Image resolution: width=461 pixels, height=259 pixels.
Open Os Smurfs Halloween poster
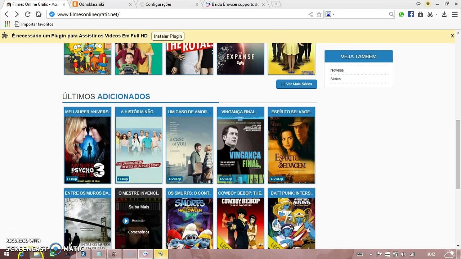coord(189,223)
